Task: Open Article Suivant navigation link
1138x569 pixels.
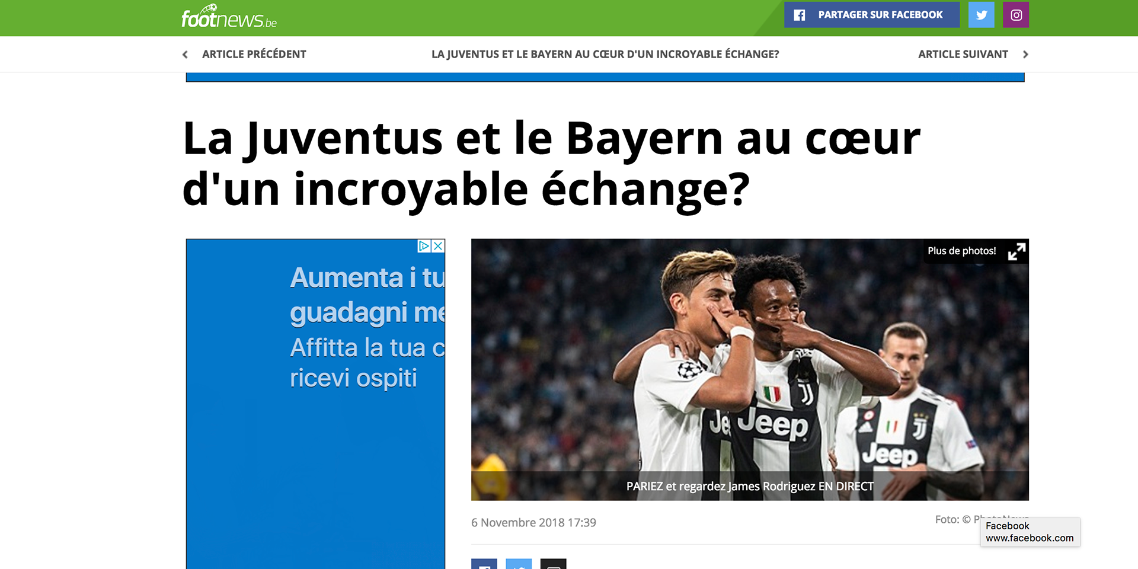Action: pyautogui.click(x=963, y=55)
